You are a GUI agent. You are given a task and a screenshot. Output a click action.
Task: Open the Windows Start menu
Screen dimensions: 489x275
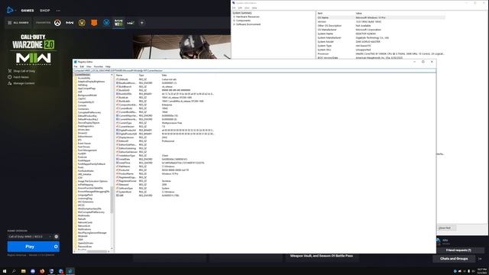click(5, 271)
